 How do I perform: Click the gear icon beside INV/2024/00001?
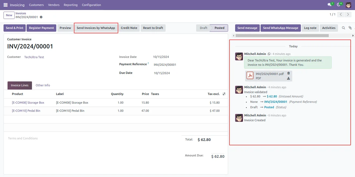tap(41, 17)
